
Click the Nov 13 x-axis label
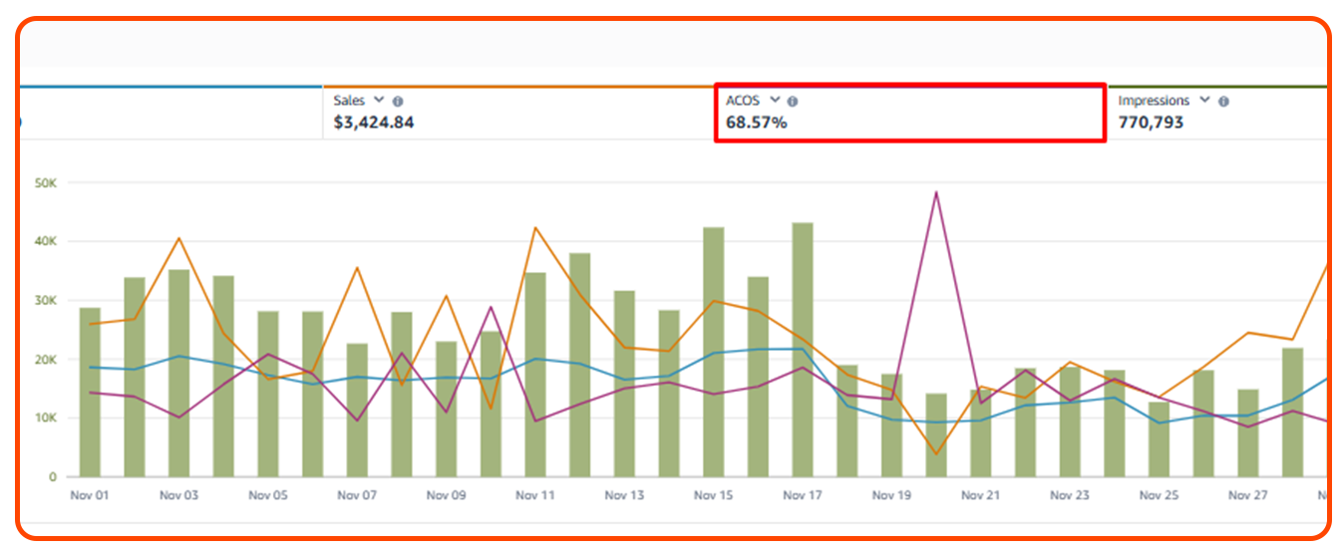(624, 494)
